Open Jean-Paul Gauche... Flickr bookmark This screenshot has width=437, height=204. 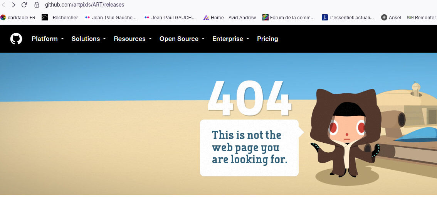pyautogui.click(x=111, y=18)
